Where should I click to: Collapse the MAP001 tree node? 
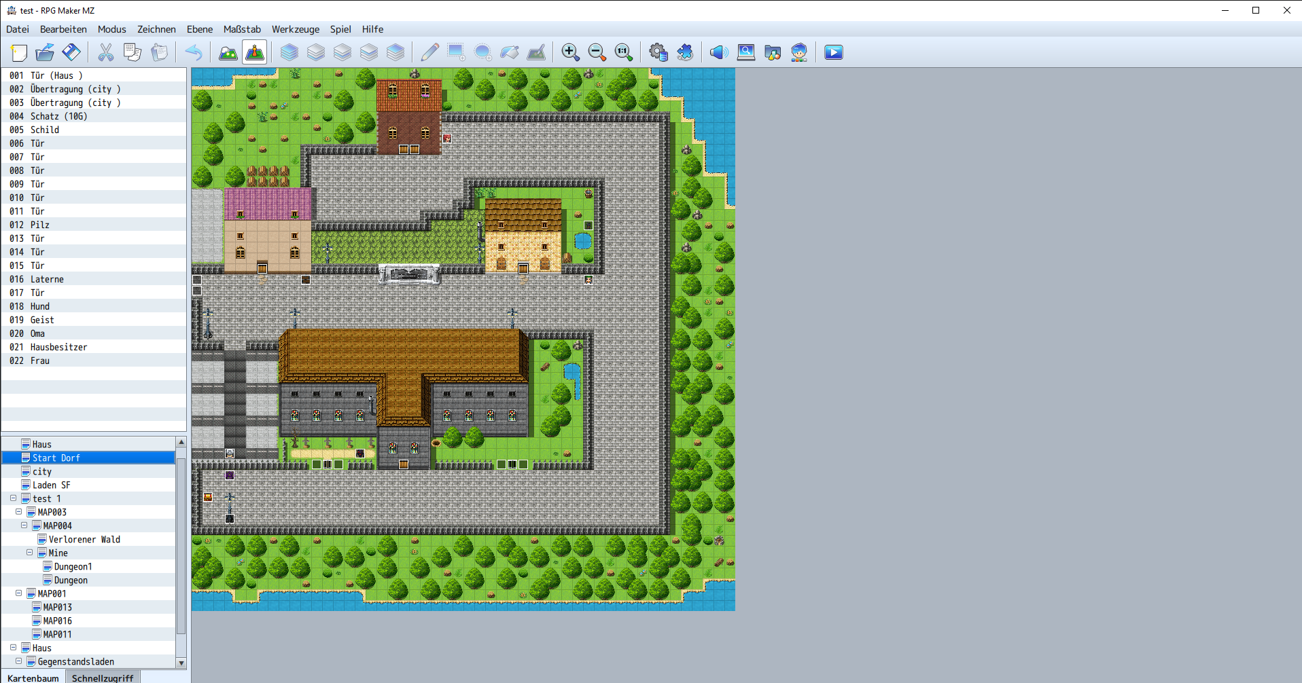(19, 593)
